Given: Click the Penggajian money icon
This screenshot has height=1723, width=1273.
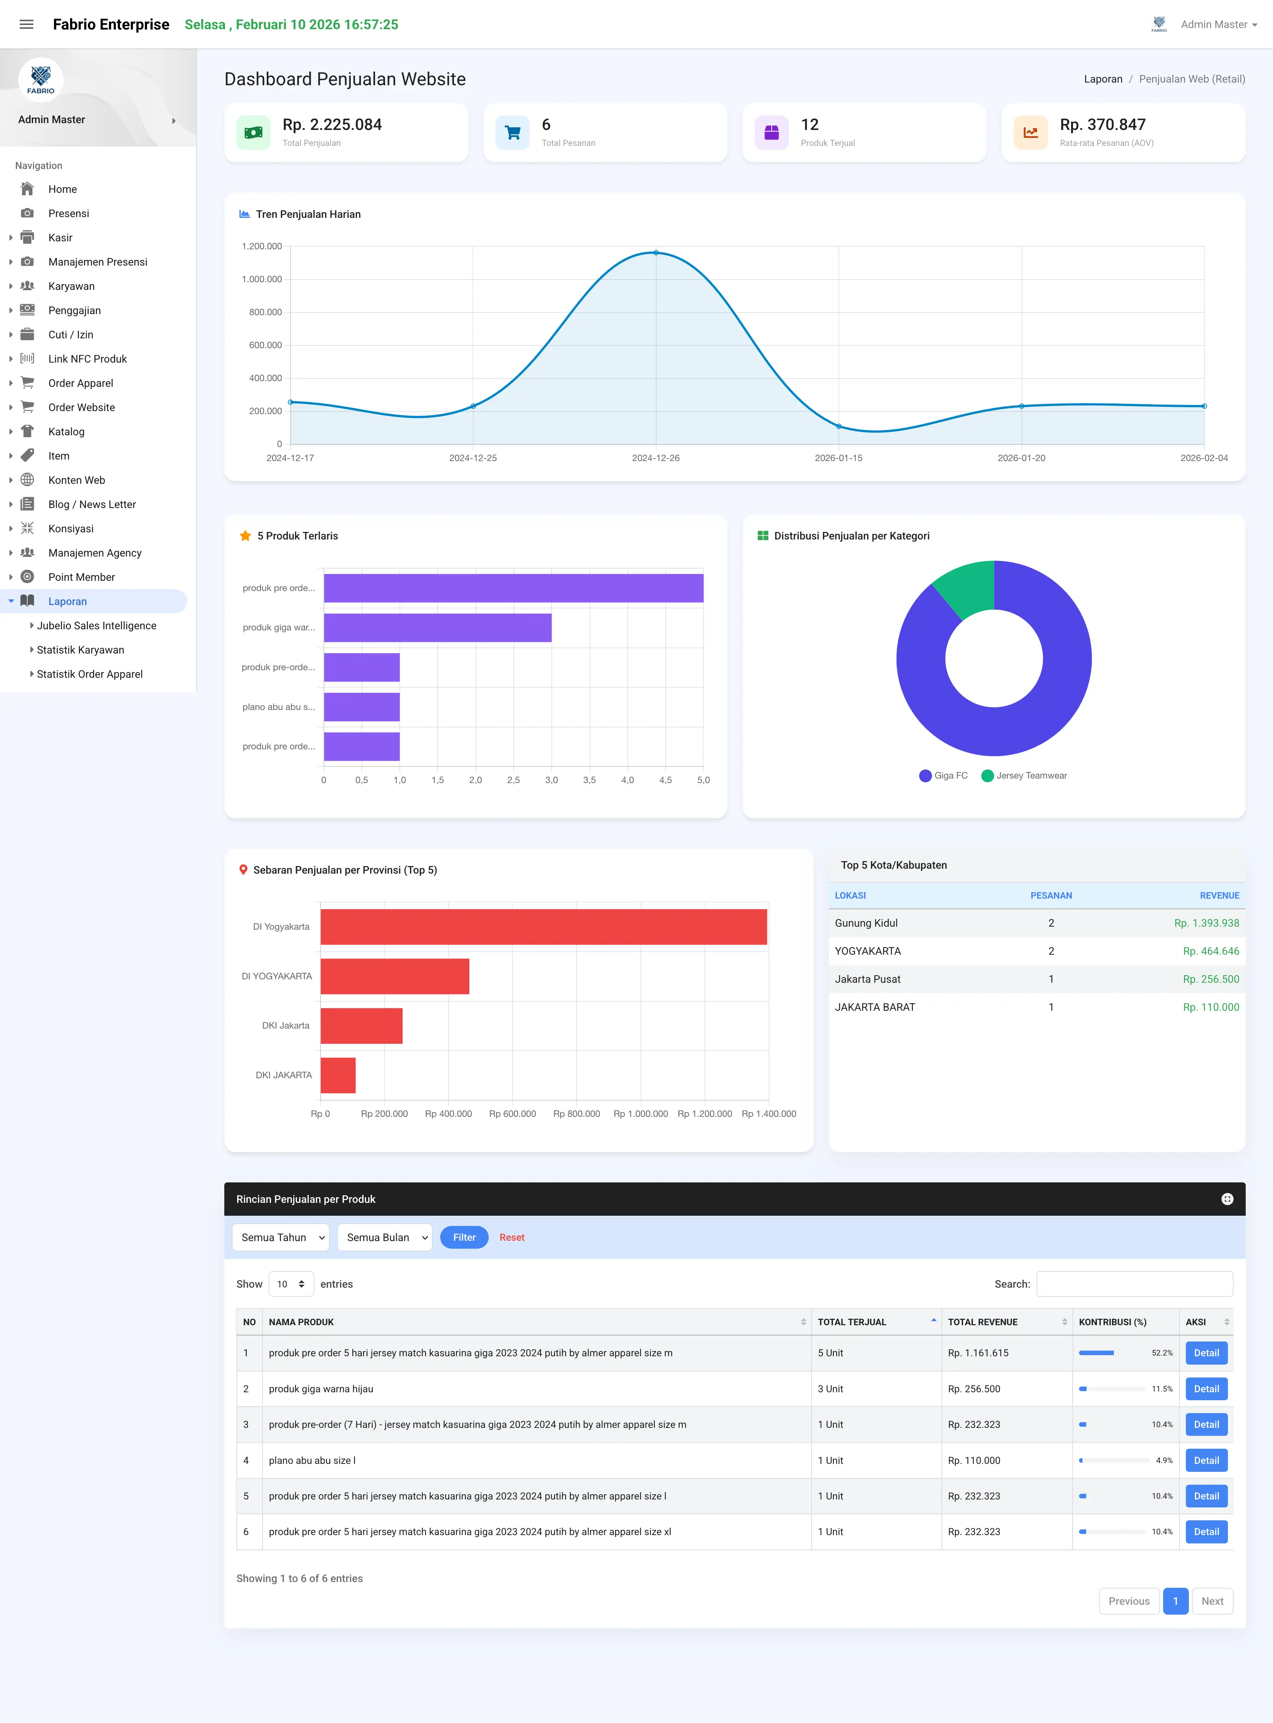Looking at the screenshot, I should [27, 310].
